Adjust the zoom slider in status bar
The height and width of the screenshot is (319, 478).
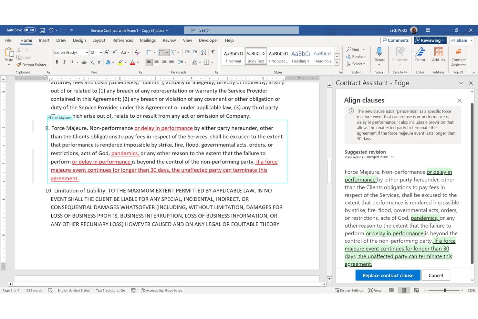coord(445,290)
